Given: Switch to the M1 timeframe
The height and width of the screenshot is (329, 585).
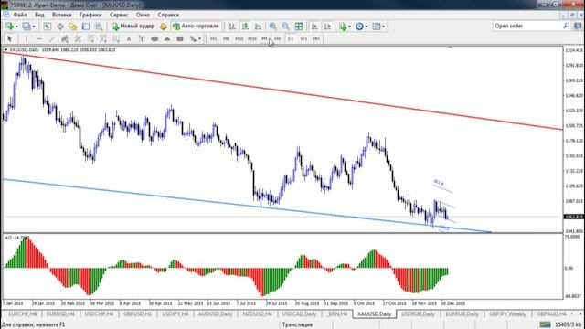Looking at the screenshot, I should coord(213,38).
